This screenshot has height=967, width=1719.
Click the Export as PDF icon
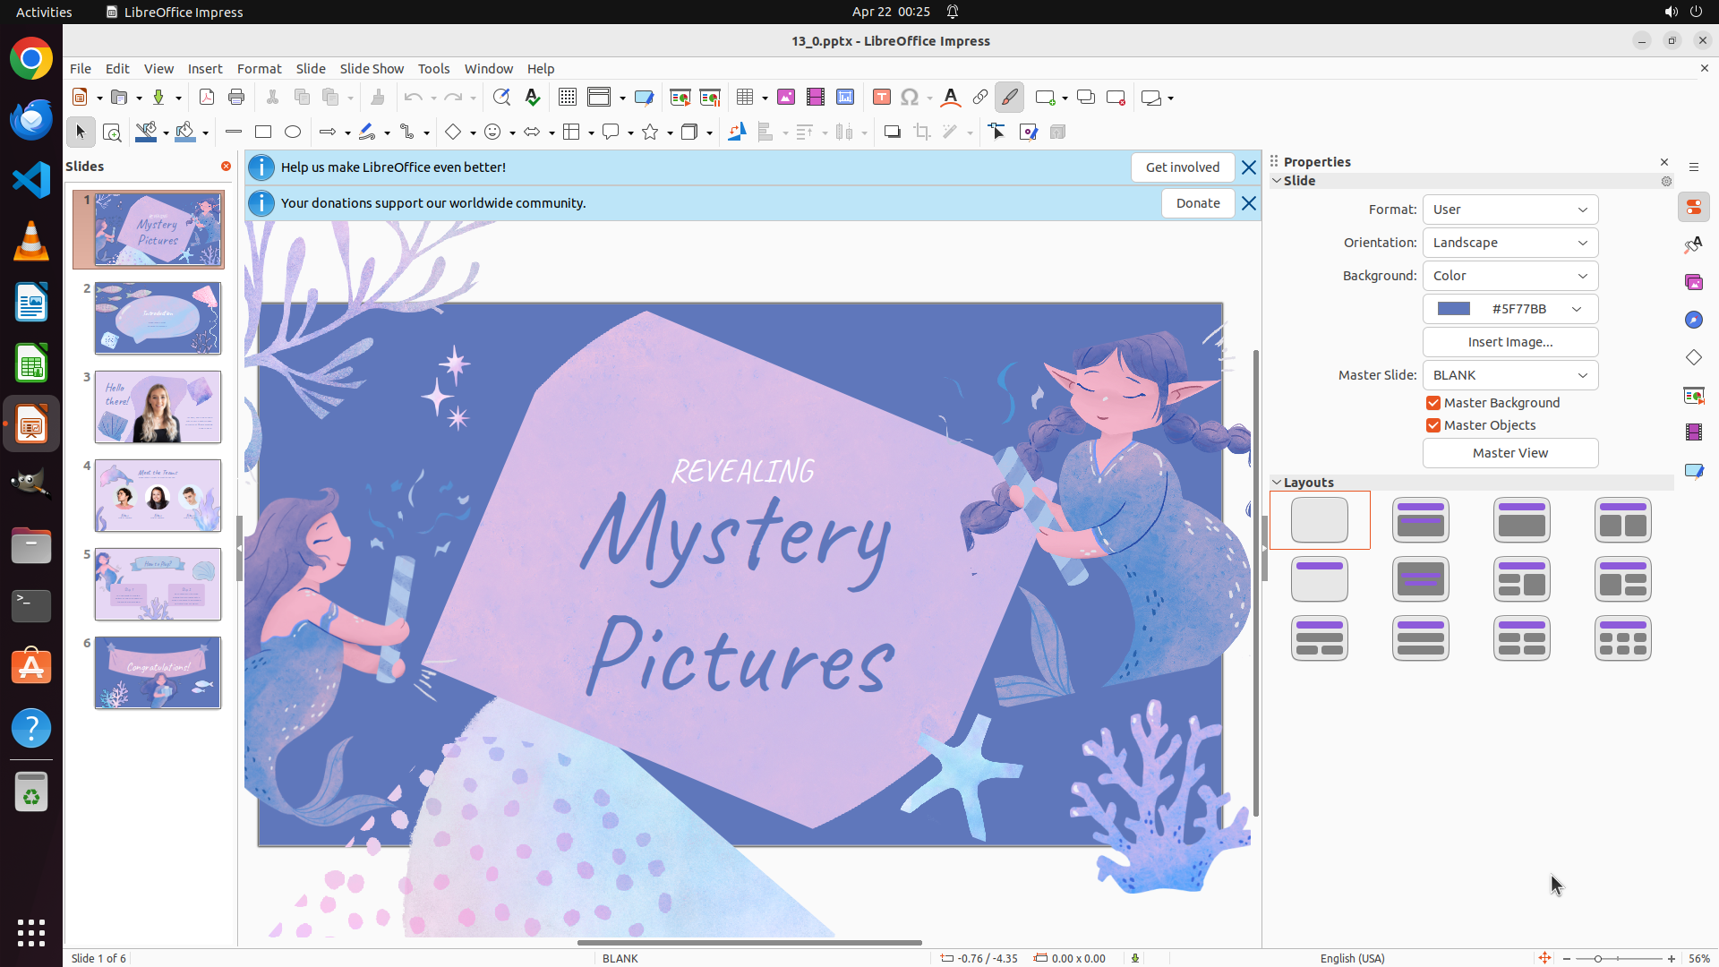pyautogui.click(x=207, y=98)
